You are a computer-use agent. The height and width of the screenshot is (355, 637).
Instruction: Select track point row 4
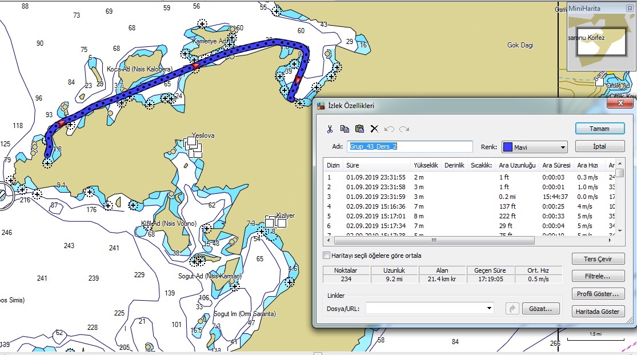[x=470, y=206]
